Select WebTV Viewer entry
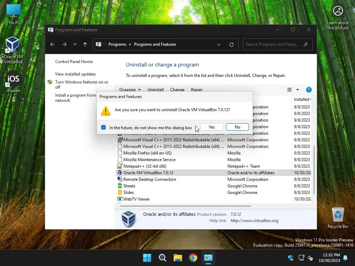This screenshot has width=355, height=266. point(213,199)
